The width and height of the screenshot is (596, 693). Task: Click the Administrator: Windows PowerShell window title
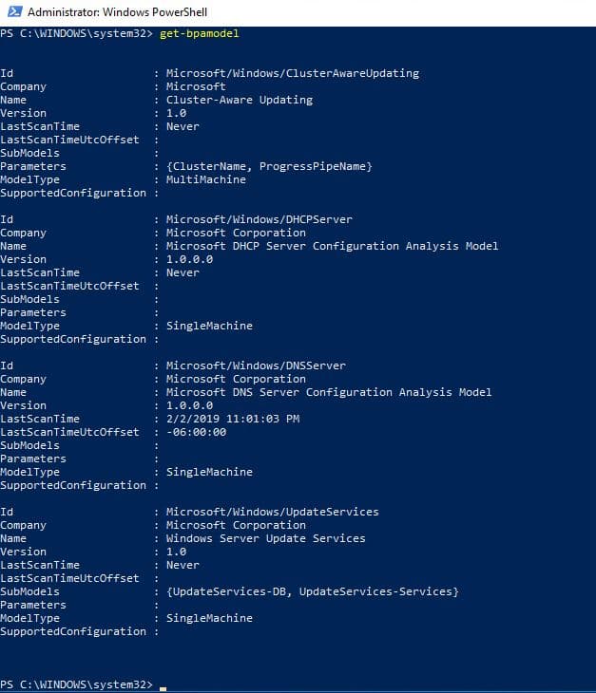(117, 12)
